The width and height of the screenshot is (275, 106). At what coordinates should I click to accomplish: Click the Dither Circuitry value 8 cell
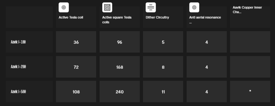click(x=163, y=67)
